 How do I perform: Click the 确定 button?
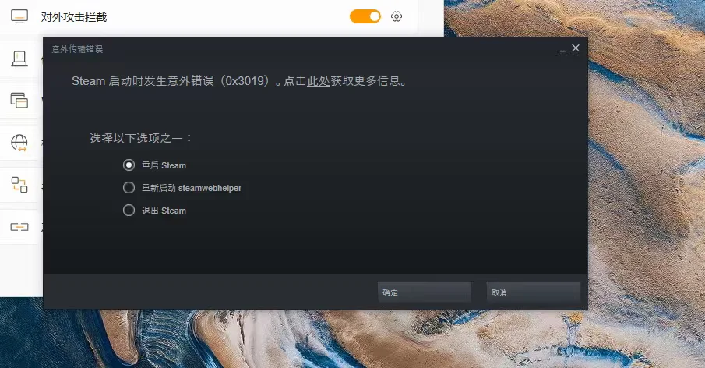click(425, 292)
